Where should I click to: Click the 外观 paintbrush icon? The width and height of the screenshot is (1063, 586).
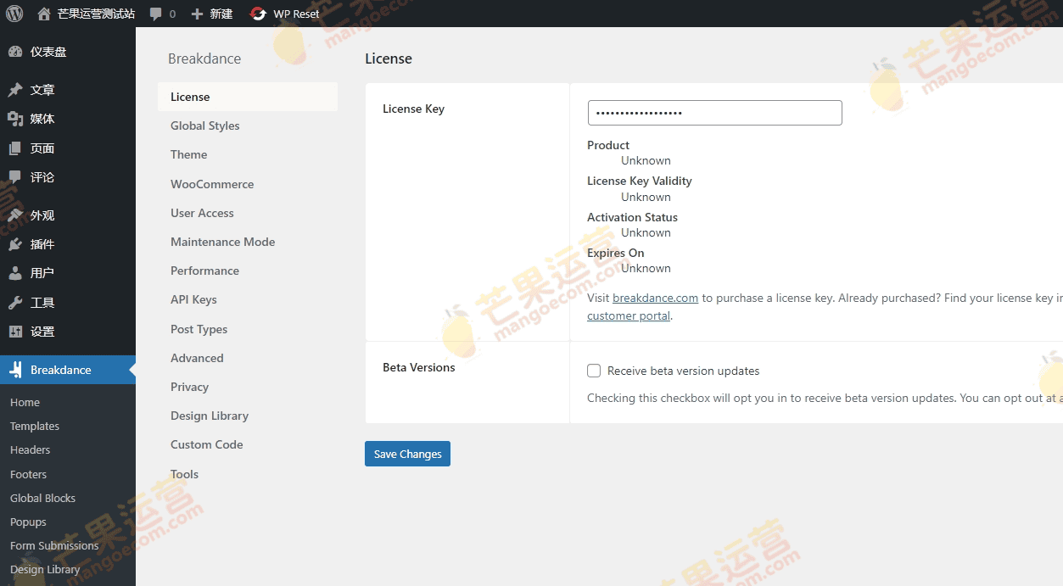point(15,215)
